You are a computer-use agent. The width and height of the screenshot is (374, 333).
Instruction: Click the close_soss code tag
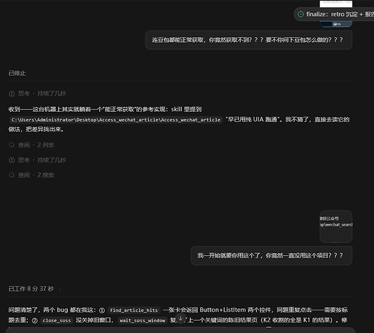pos(57,320)
